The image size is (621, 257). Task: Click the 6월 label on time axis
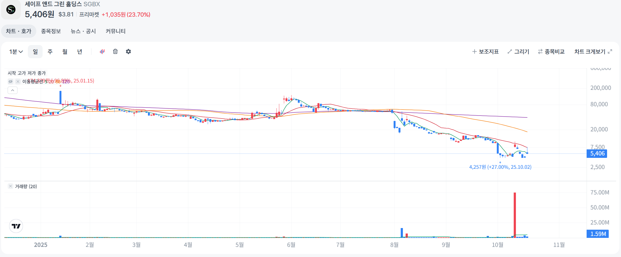[291, 245]
